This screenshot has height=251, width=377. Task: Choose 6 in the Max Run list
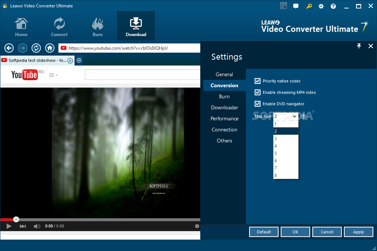286,161
